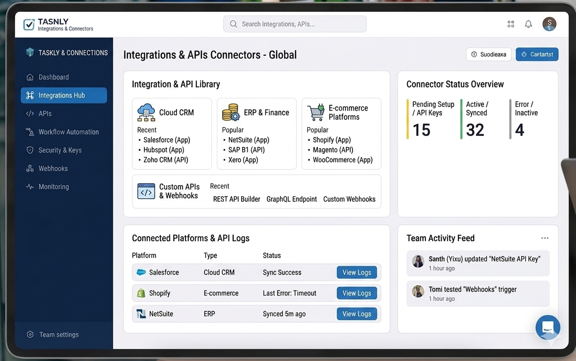Click the Security & Keys shield icon
Image resolution: width=576 pixels, height=361 pixels.
pos(30,150)
